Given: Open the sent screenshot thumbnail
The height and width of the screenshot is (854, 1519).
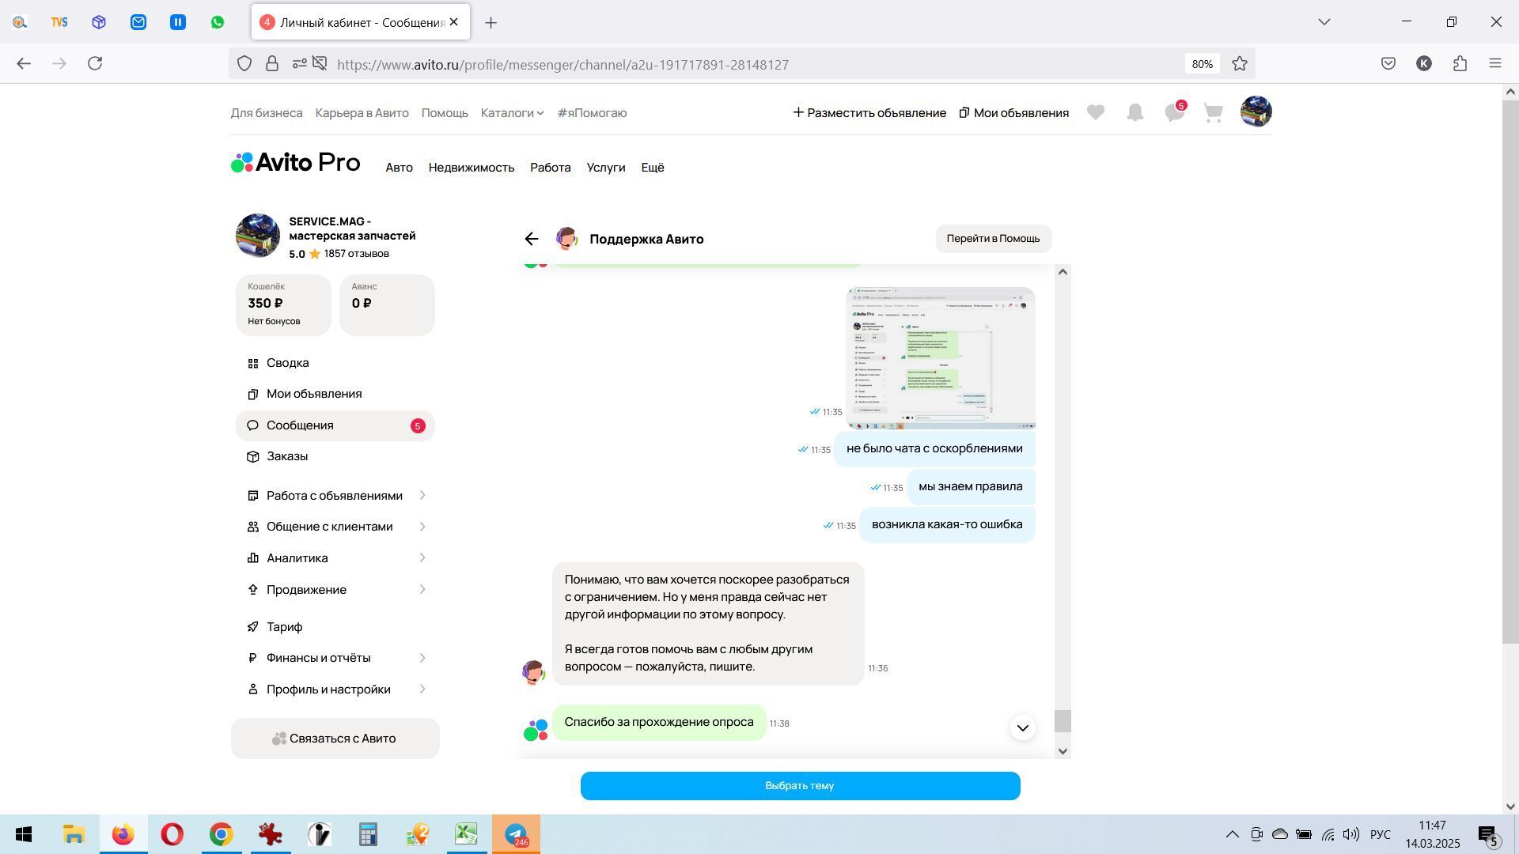Looking at the screenshot, I should click(941, 358).
